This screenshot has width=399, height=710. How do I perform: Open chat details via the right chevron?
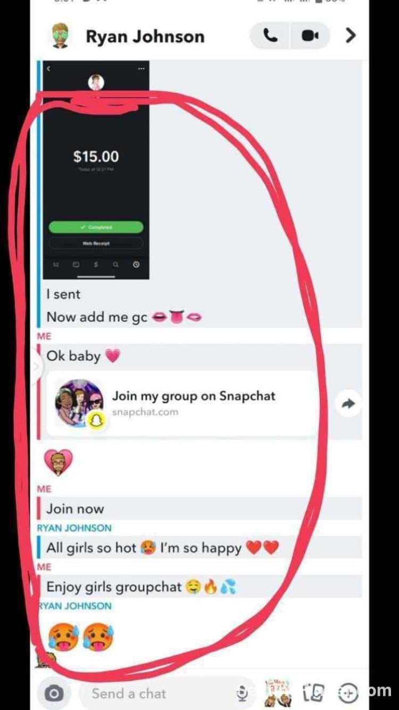point(351,36)
